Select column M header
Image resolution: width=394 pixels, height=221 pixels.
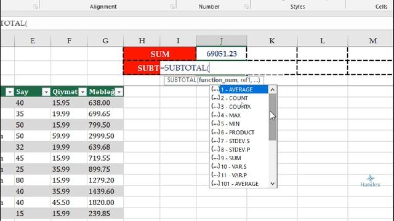click(x=371, y=41)
